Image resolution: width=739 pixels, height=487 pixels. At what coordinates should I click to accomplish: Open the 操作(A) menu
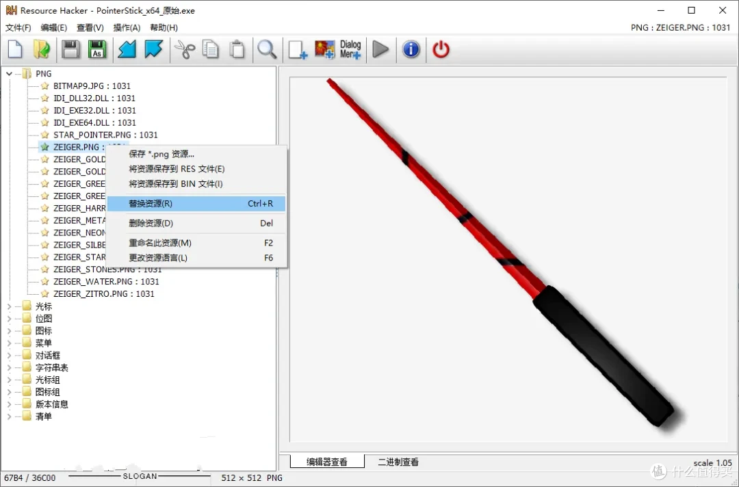tap(127, 28)
